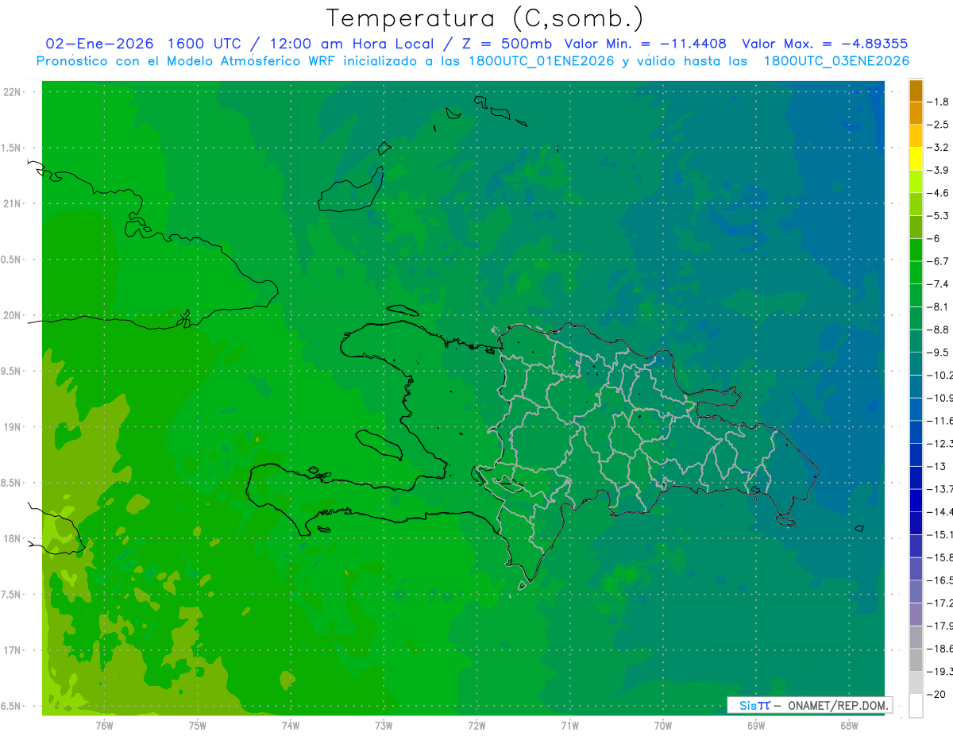Click the 69W longitude label
Viewport: 953px width, 736px height.
click(756, 726)
